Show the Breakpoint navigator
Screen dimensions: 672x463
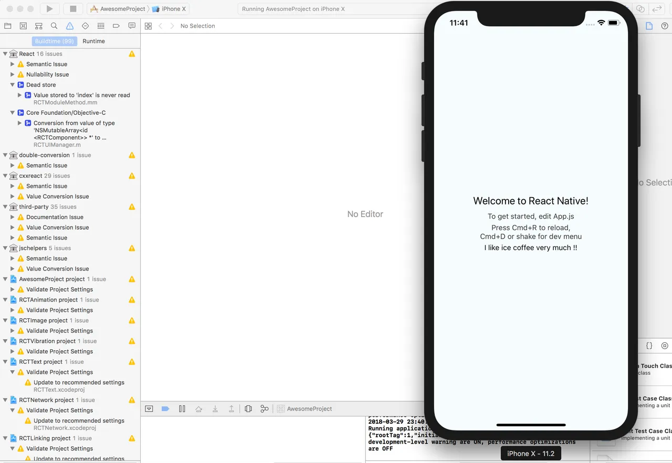[116, 26]
